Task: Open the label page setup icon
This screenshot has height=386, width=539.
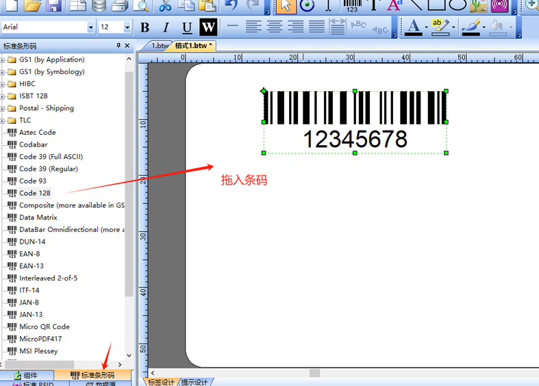Action: [x=78, y=5]
